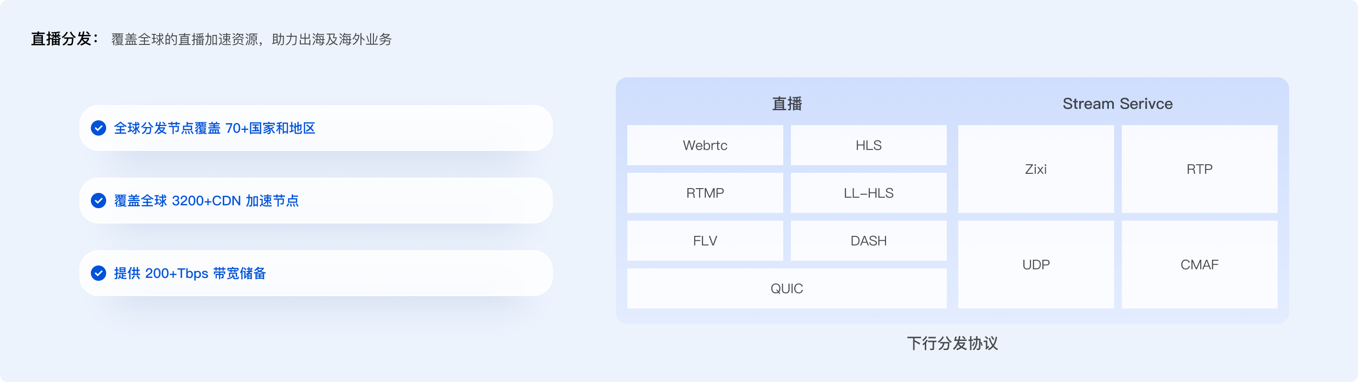The height and width of the screenshot is (382, 1358).
Task: Choose the LL-HLS protocol cell
Action: point(868,193)
